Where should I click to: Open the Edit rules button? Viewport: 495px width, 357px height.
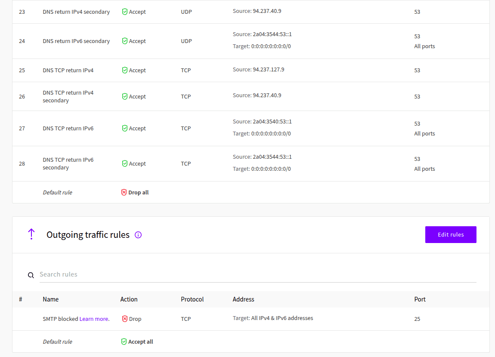click(451, 235)
